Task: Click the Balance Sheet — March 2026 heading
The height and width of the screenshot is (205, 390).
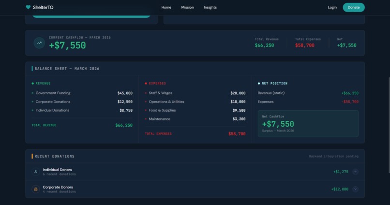Action: (67, 69)
